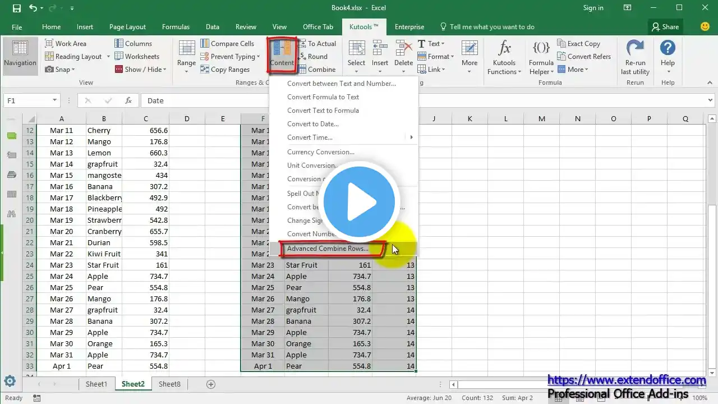Click the Share button
This screenshot has width=718, height=404.
(665, 26)
